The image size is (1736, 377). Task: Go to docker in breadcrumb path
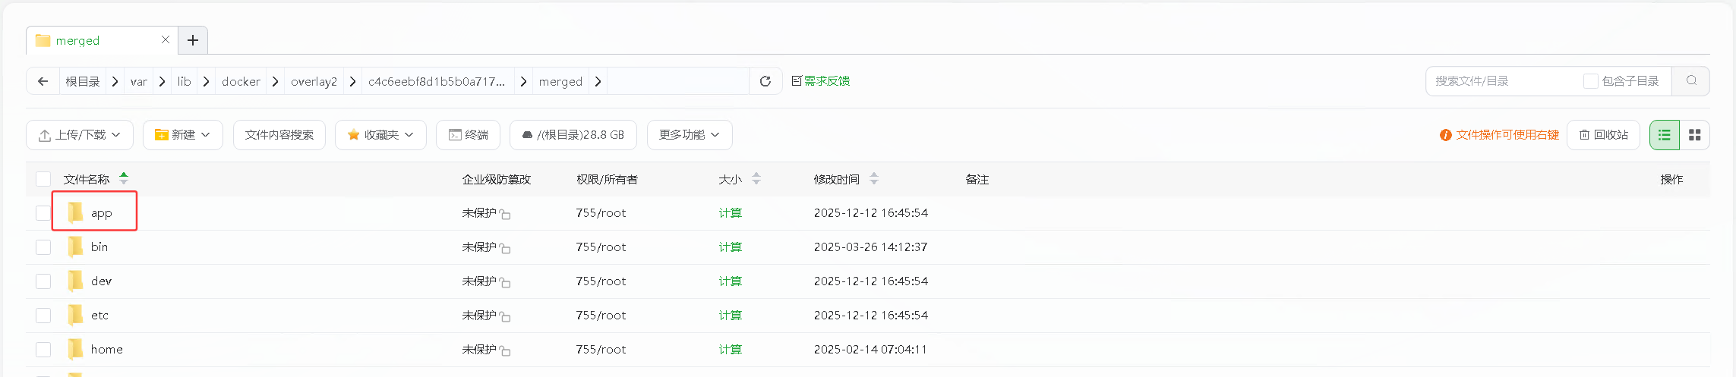point(241,81)
